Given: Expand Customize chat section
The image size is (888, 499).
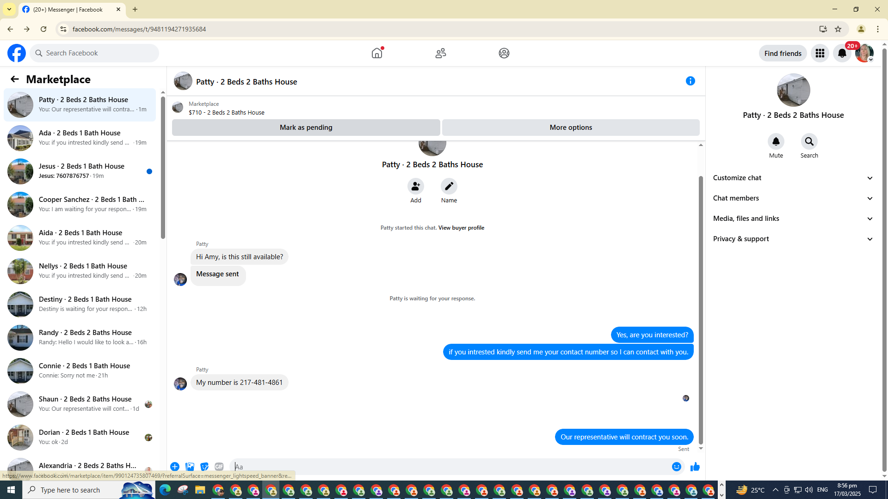Looking at the screenshot, I should point(793,178).
